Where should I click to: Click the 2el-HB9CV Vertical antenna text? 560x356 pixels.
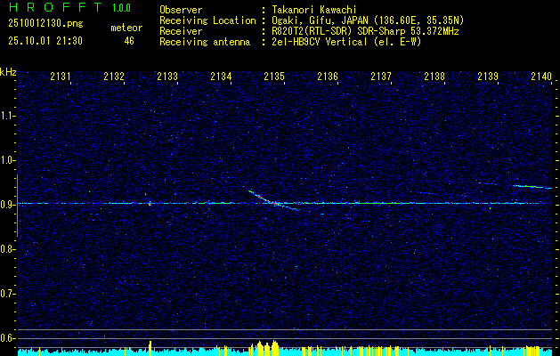tap(346, 42)
